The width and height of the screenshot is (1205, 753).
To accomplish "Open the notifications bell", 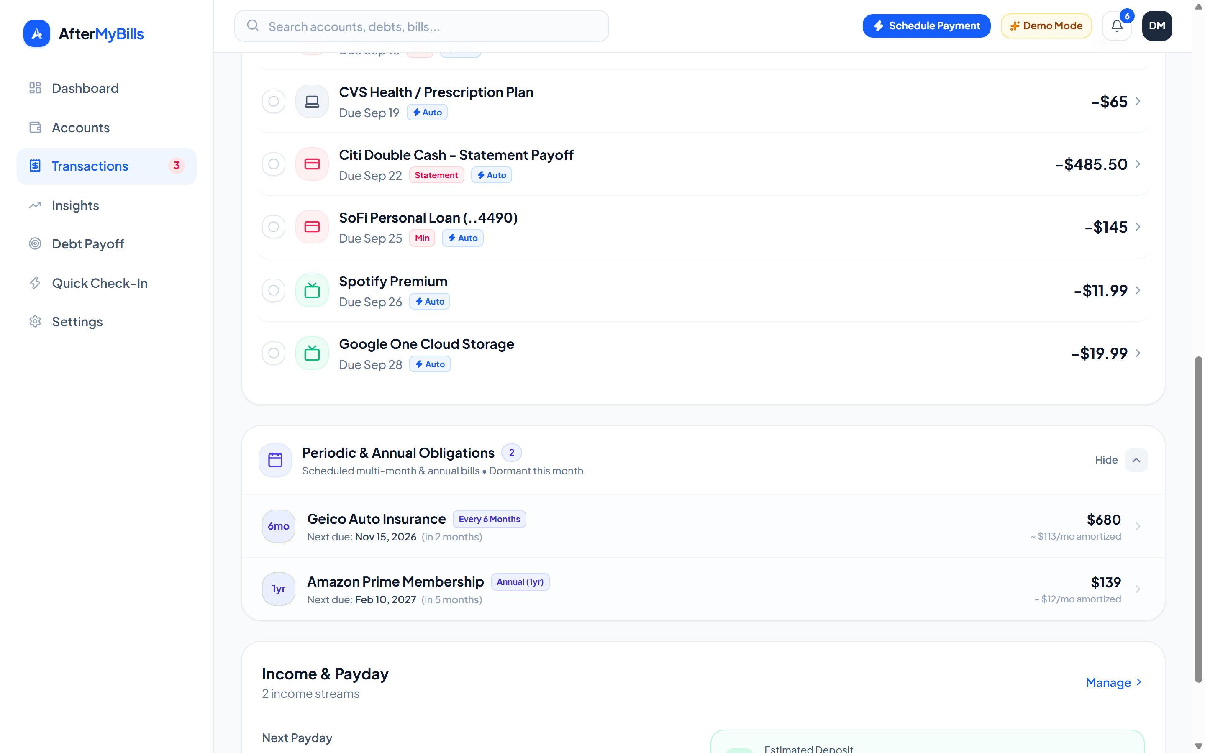I will 1117,26.
